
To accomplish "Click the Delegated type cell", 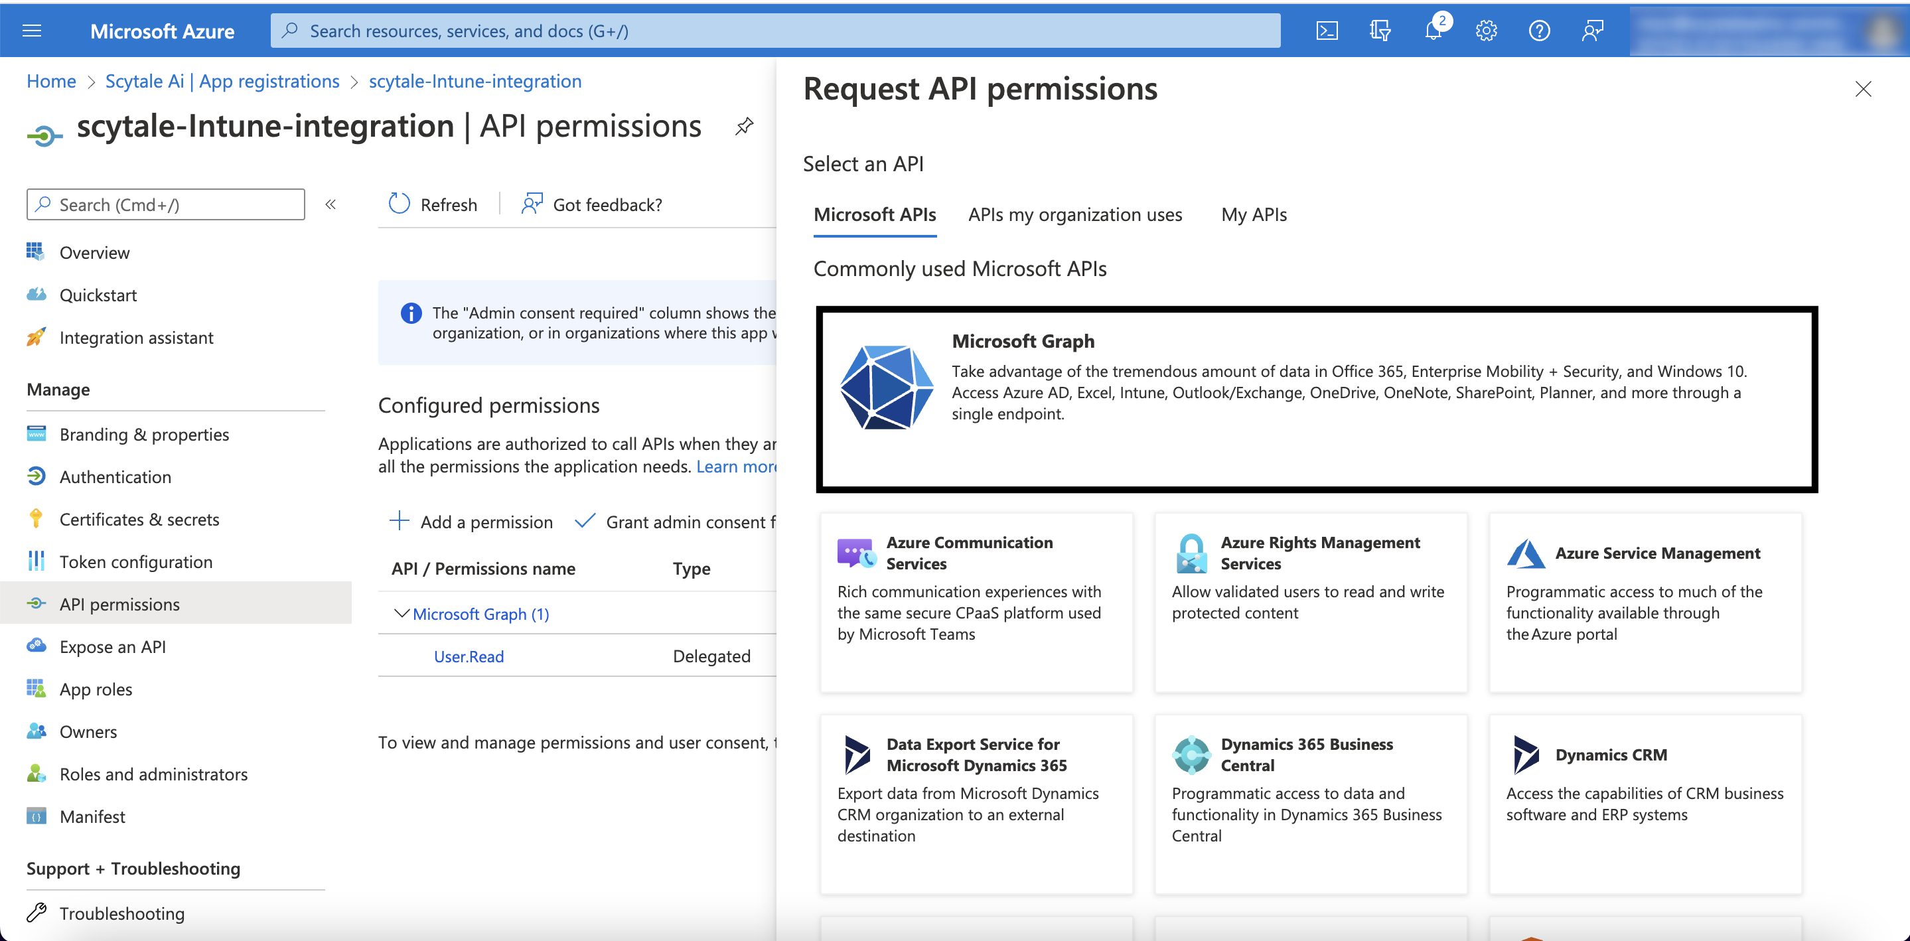I will [x=711, y=656].
